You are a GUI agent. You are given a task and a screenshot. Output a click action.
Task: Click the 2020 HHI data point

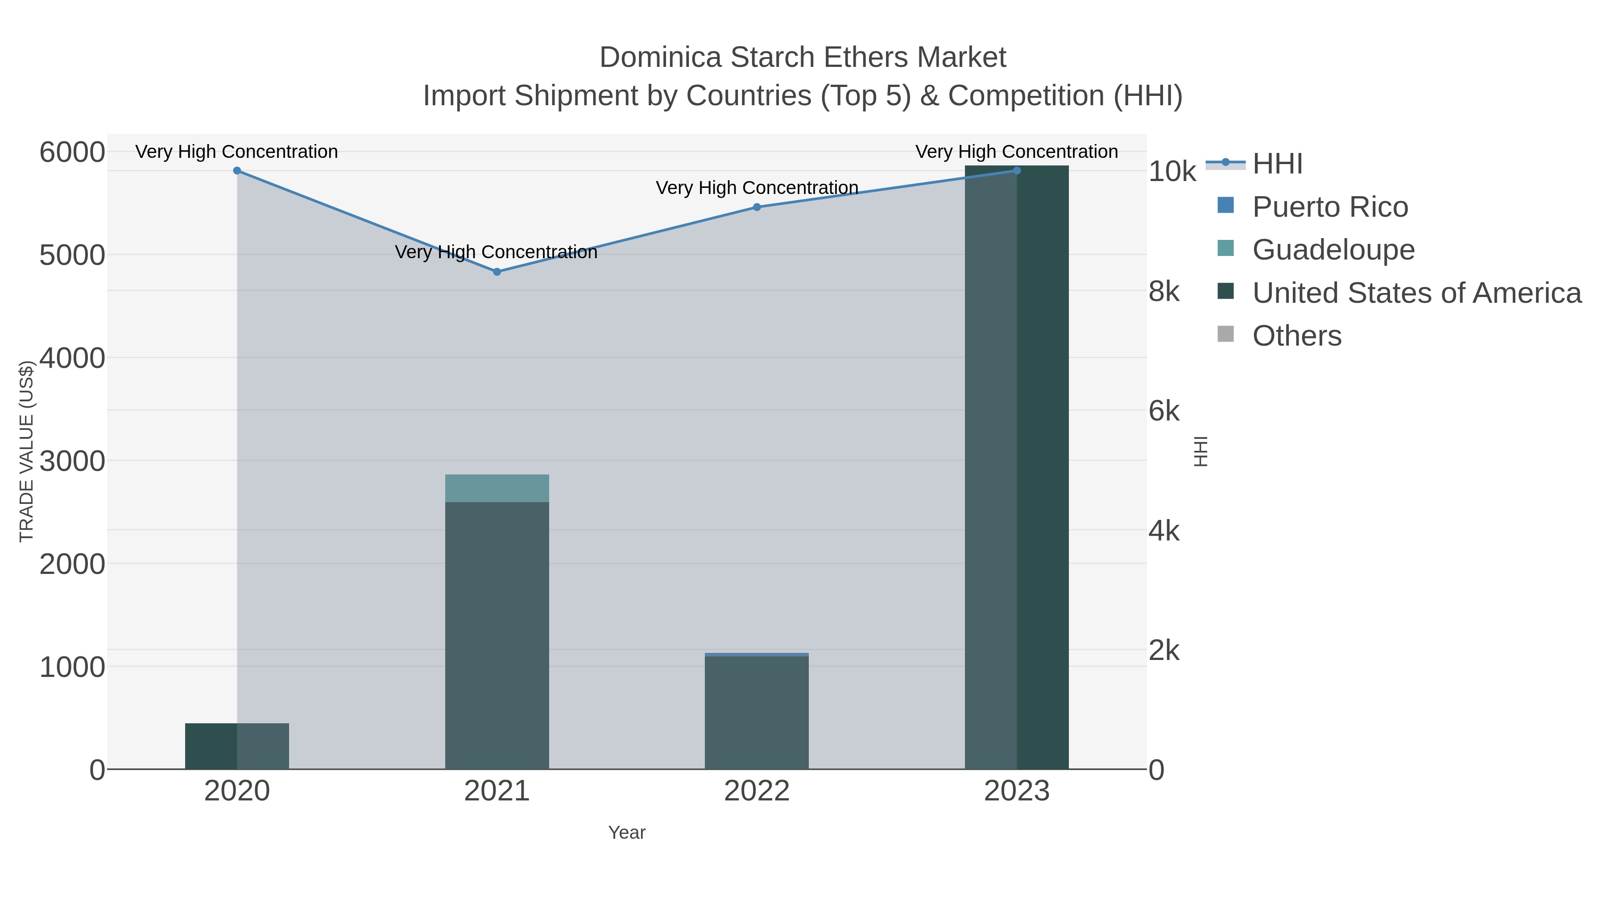click(237, 171)
